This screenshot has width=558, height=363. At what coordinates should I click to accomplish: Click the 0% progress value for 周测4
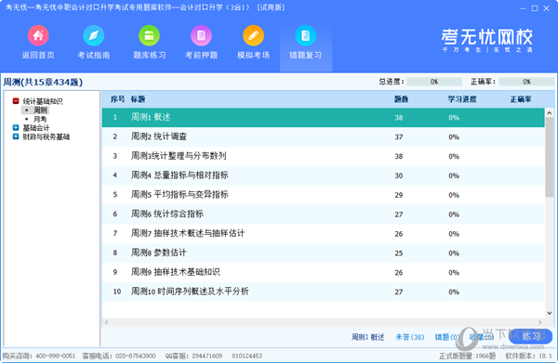[x=454, y=175]
